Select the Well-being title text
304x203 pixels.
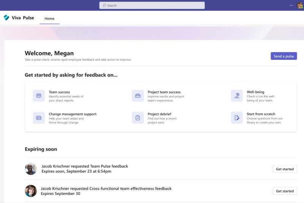point(255,92)
